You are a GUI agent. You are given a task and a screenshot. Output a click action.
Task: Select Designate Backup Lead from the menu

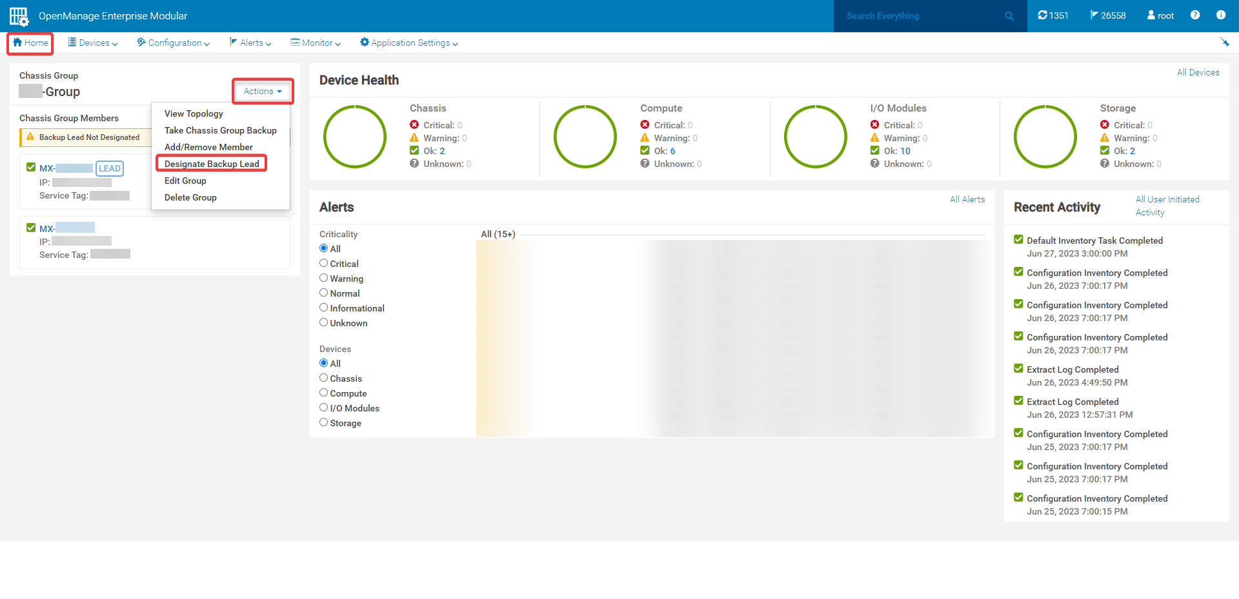click(x=211, y=163)
